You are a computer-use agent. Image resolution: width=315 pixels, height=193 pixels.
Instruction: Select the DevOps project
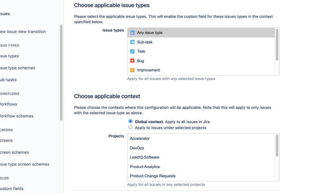pos(137,148)
